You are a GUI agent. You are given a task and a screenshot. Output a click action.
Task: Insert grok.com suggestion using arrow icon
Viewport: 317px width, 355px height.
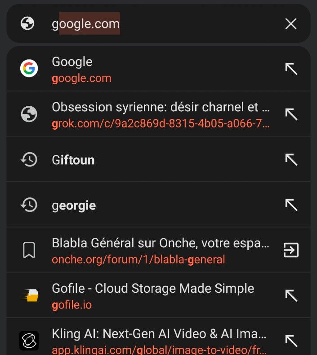point(291,114)
